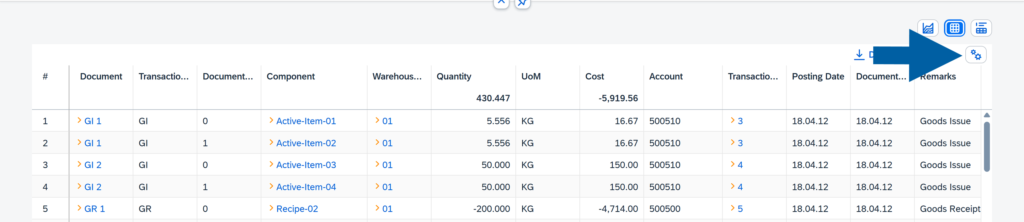
Task: Click the Quantity column header
Action: click(x=454, y=77)
